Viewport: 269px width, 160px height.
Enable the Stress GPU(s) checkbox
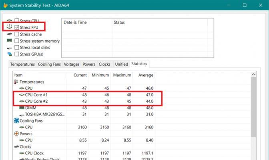(17, 54)
